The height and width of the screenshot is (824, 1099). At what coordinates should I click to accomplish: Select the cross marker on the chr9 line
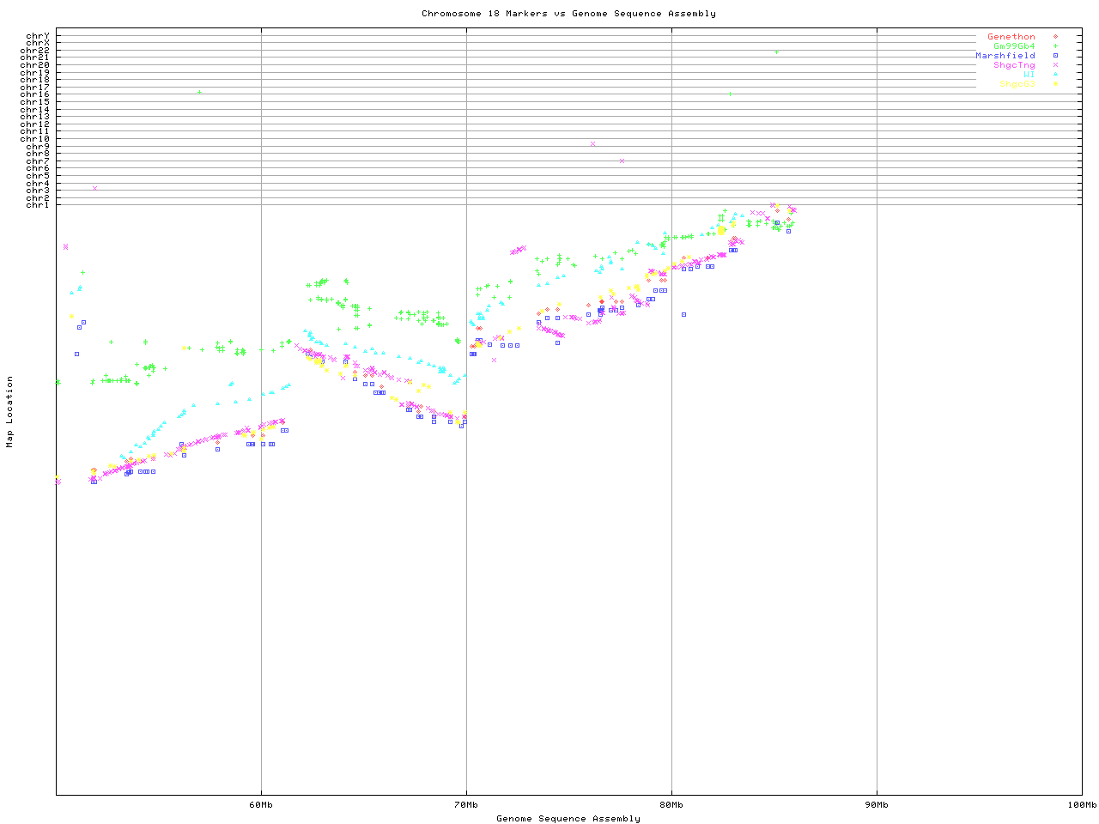pos(592,143)
